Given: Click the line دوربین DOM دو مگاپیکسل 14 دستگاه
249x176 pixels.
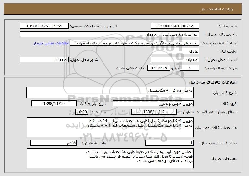Looking at the screenshot, I should [x=141, y=121].
